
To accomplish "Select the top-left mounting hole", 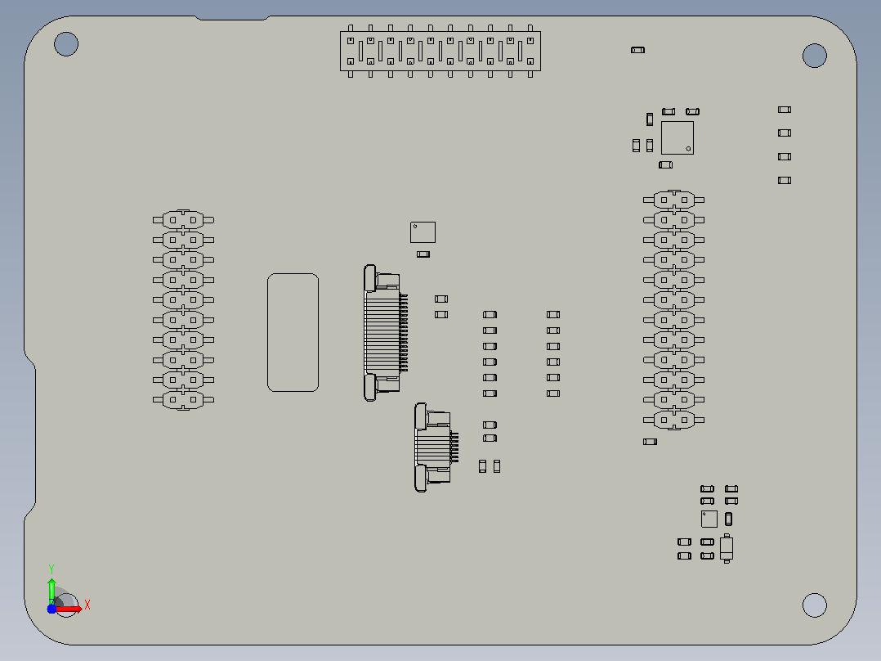I will click(66, 44).
